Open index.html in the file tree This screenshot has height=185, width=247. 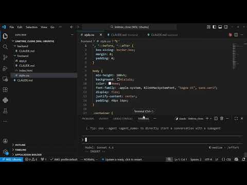[x=26, y=70]
